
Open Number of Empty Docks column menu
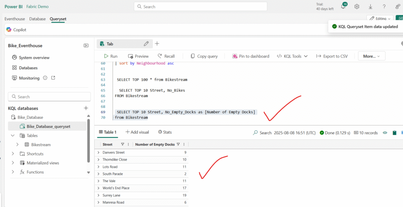point(184,144)
